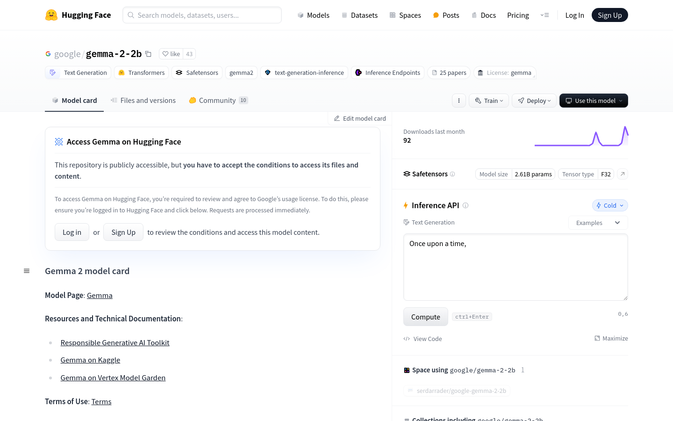
Task: Open the Cold status dropdown
Action: (x=610, y=205)
